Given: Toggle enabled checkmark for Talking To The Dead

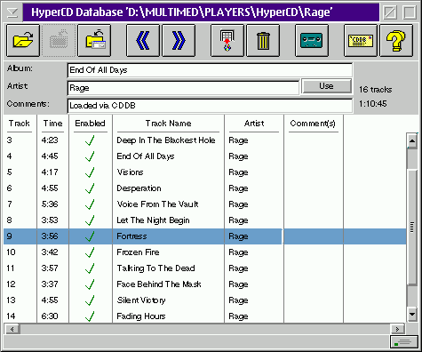Looking at the screenshot, I should [90, 268].
